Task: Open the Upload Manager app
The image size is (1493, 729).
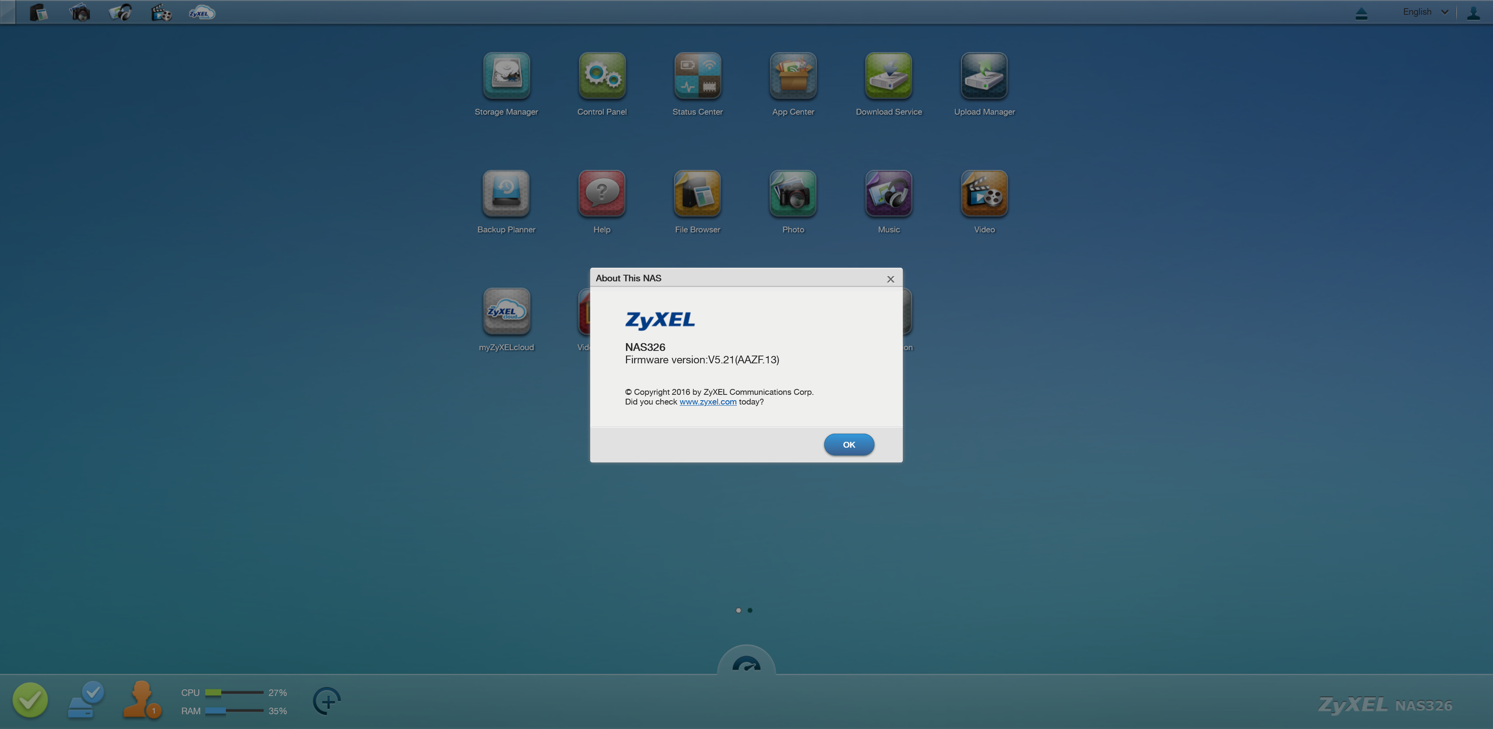Action: coord(984,76)
